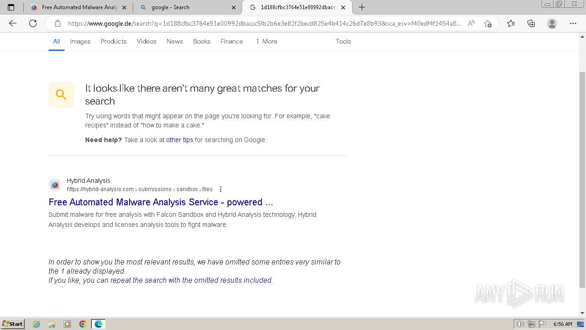
Task: Open the other tips link
Action: 179,140
